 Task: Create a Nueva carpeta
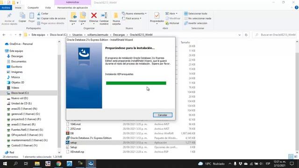click(116, 19)
